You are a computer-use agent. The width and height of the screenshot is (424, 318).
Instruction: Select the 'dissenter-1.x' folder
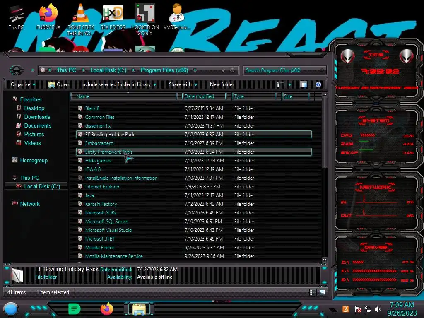pyautogui.click(x=194, y=126)
